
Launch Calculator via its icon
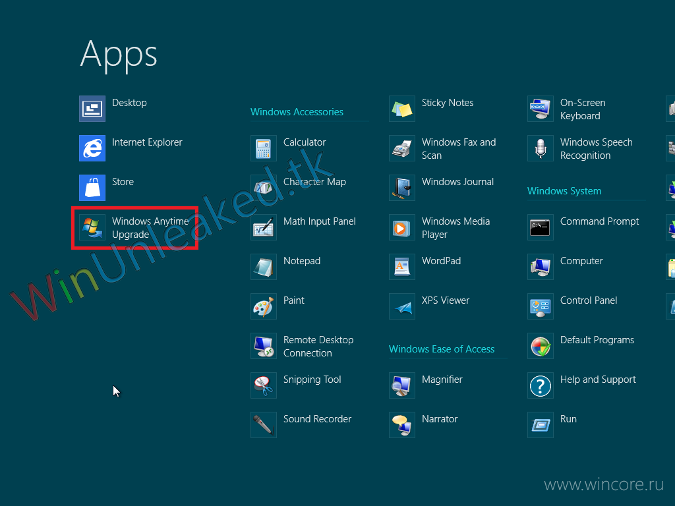pos(264,148)
